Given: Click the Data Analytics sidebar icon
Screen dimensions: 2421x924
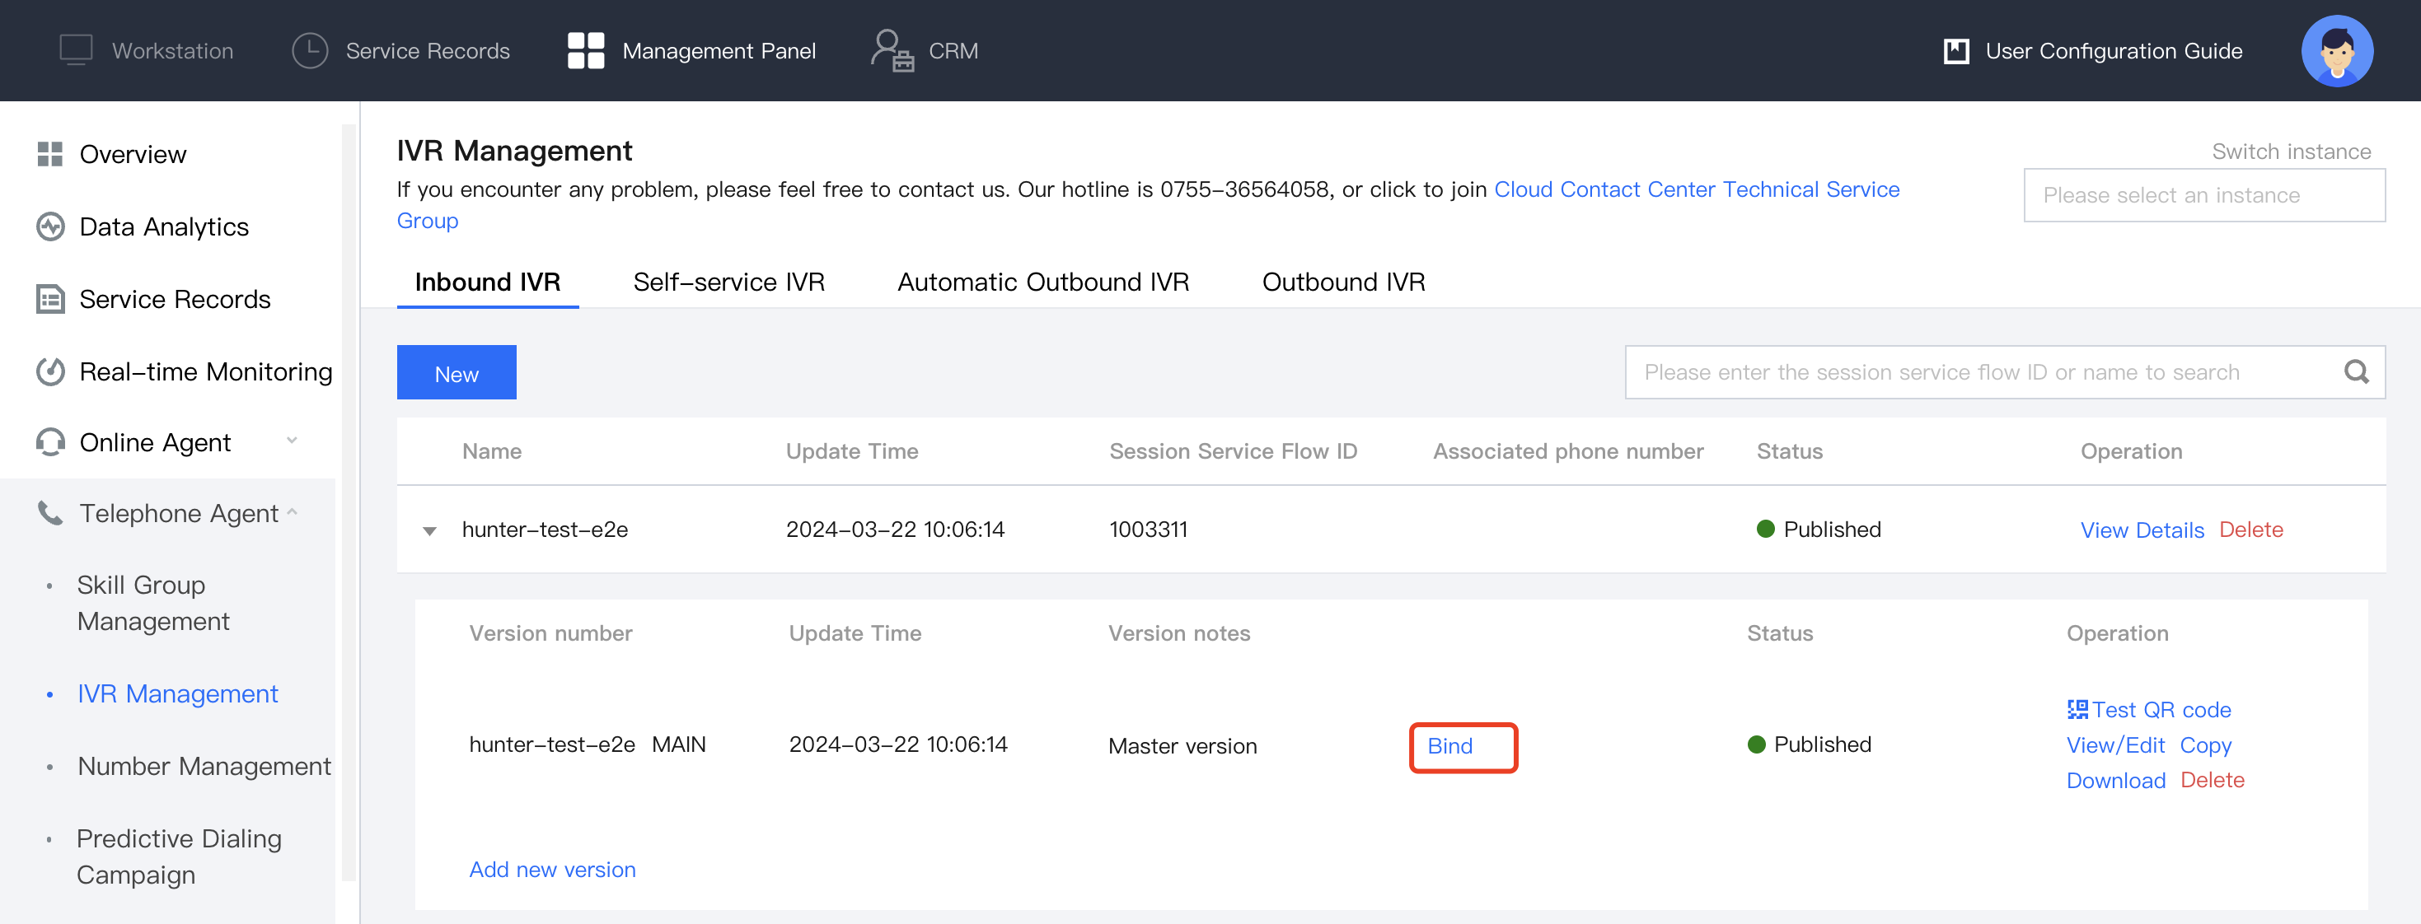Looking at the screenshot, I should click(x=49, y=226).
